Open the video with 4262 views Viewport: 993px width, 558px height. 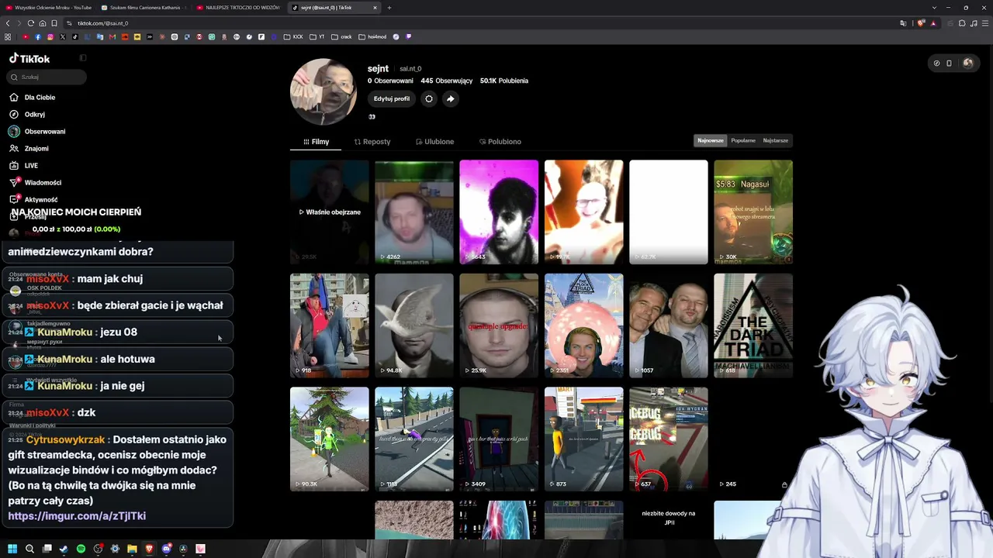pyautogui.click(x=414, y=212)
